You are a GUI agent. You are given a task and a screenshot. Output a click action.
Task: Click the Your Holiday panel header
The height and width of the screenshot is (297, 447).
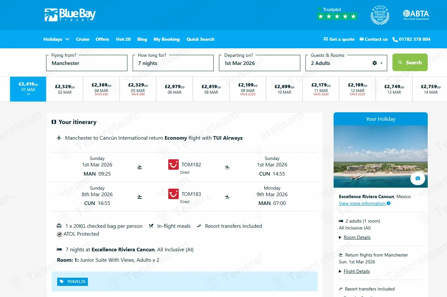[380, 119]
